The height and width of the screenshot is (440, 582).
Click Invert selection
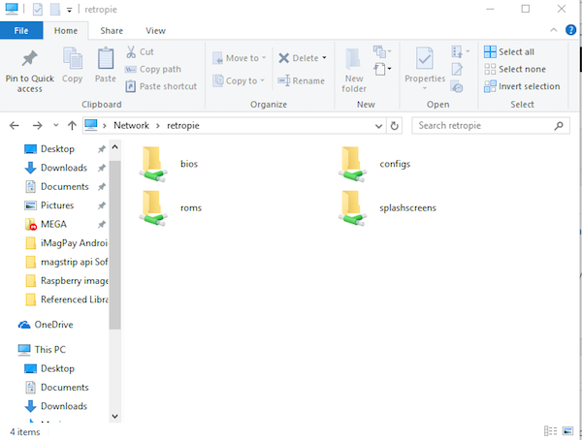pos(522,86)
